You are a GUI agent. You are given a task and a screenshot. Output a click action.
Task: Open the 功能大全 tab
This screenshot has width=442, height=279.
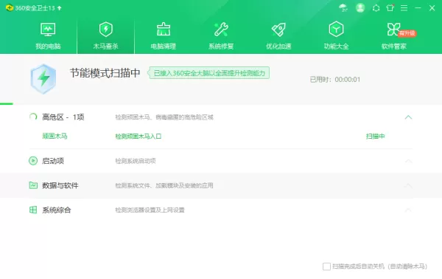(337, 36)
